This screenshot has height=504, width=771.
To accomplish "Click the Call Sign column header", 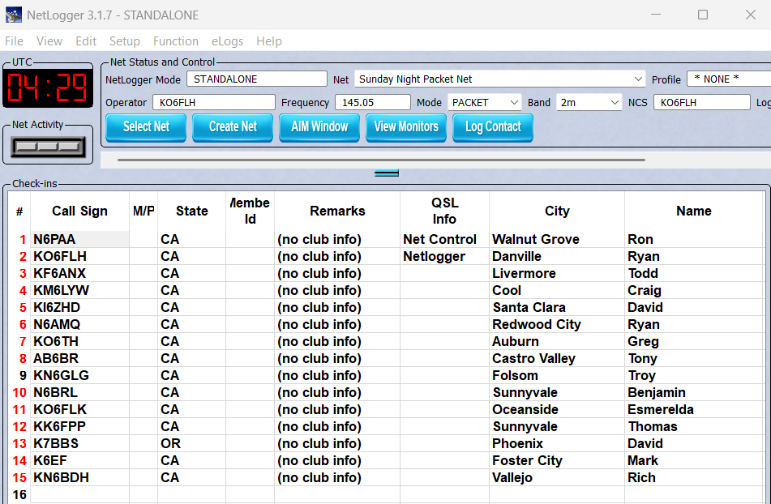I will [79, 211].
